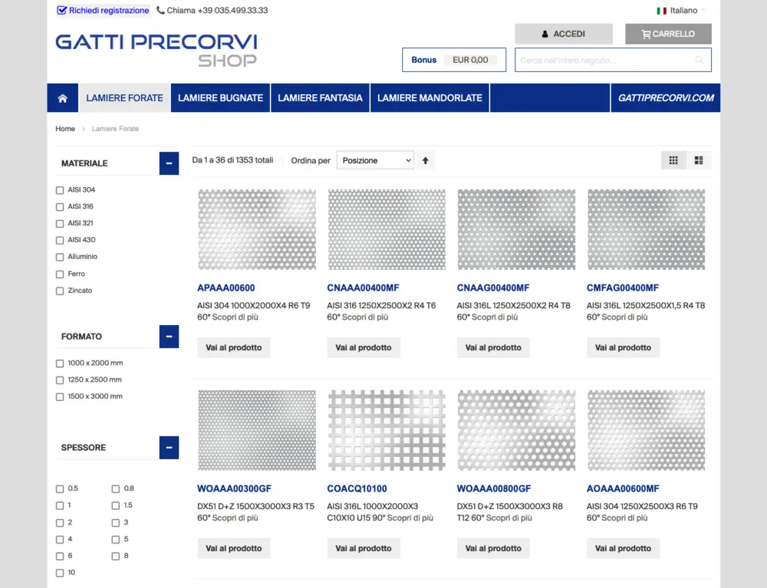Check the 1250 x 2500 mm format
The height and width of the screenshot is (588, 767).
click(x=60, y=379)
